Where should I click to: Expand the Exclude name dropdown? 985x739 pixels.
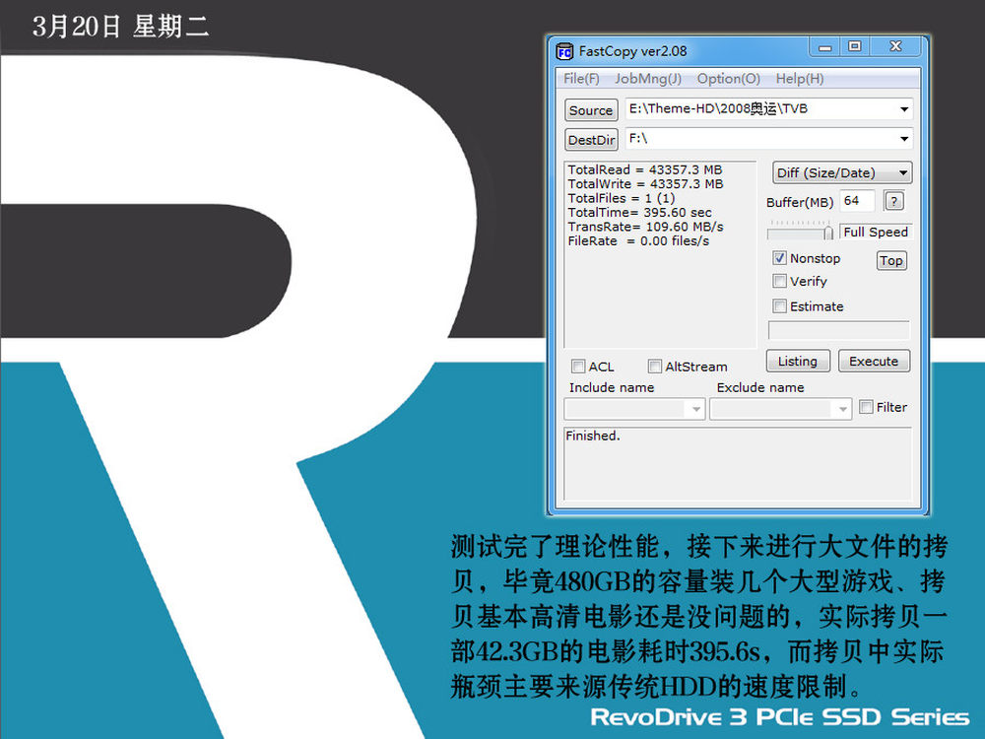[842, 409]
